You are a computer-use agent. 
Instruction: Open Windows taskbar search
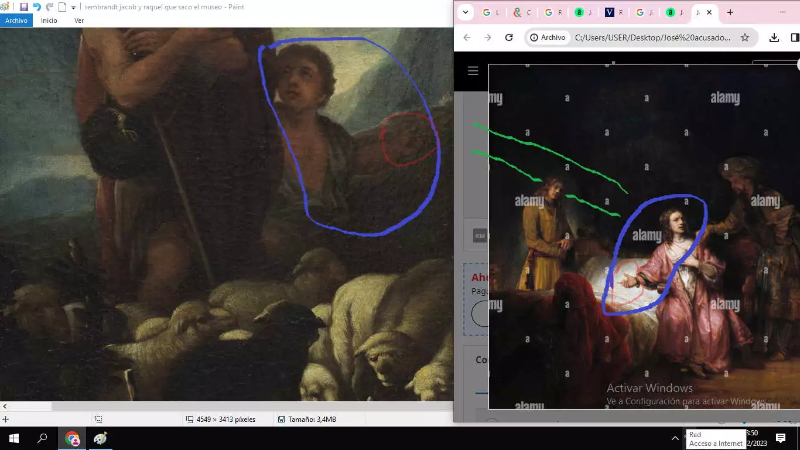(42, 438)
